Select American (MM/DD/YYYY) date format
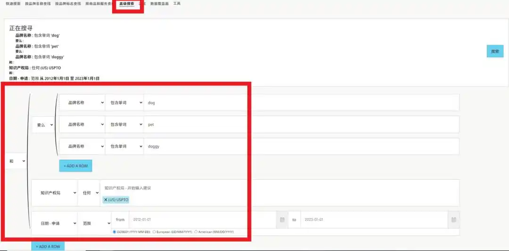 (196, 232)
